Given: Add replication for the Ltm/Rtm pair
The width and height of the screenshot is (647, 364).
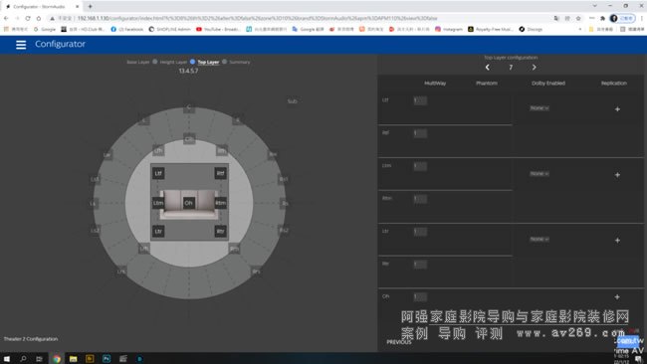Looking at the screenshot, I should (617, 175).
